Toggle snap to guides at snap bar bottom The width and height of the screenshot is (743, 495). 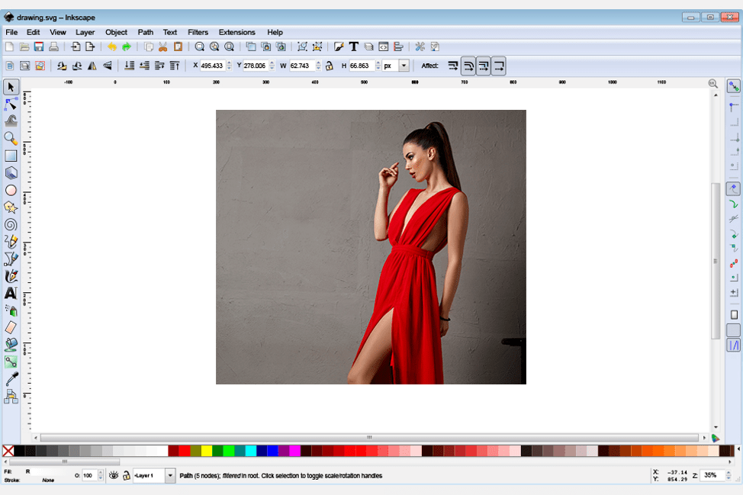tap(734, 346)
